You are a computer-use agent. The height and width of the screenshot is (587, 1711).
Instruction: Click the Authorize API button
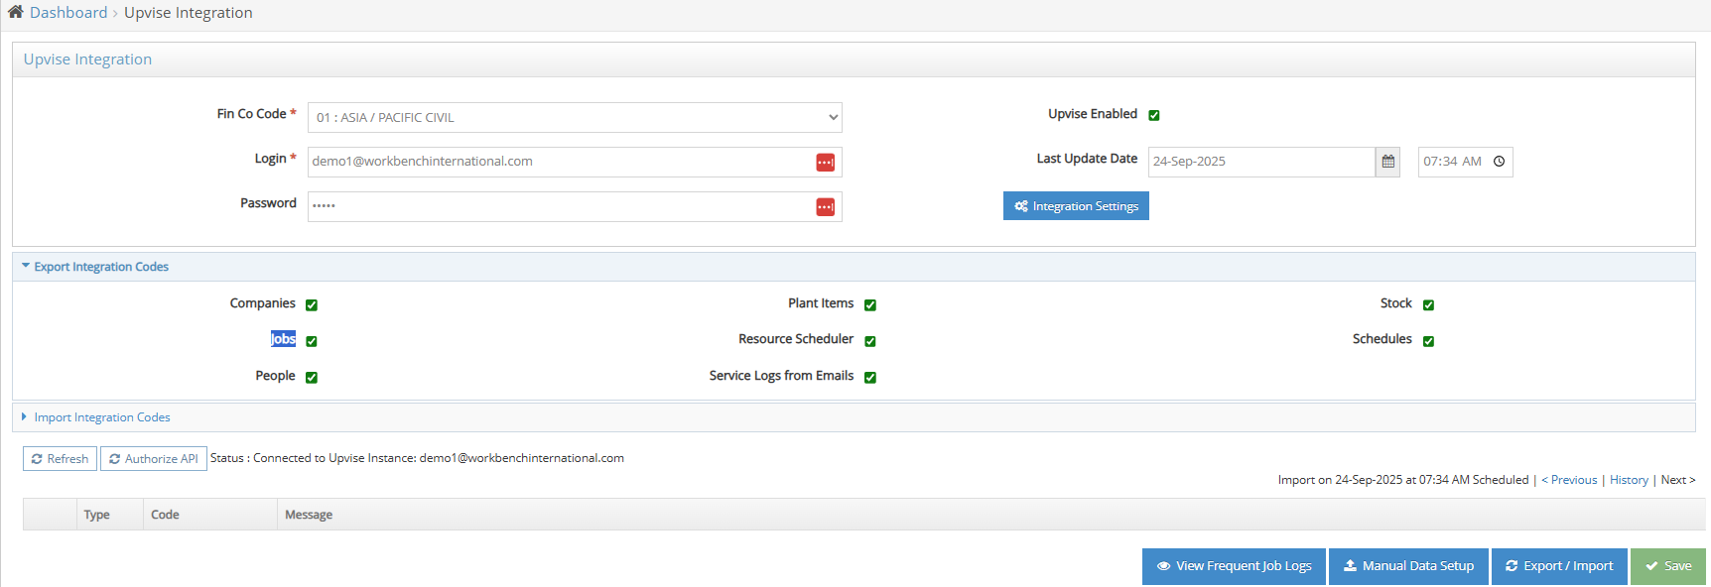(154, 458)
